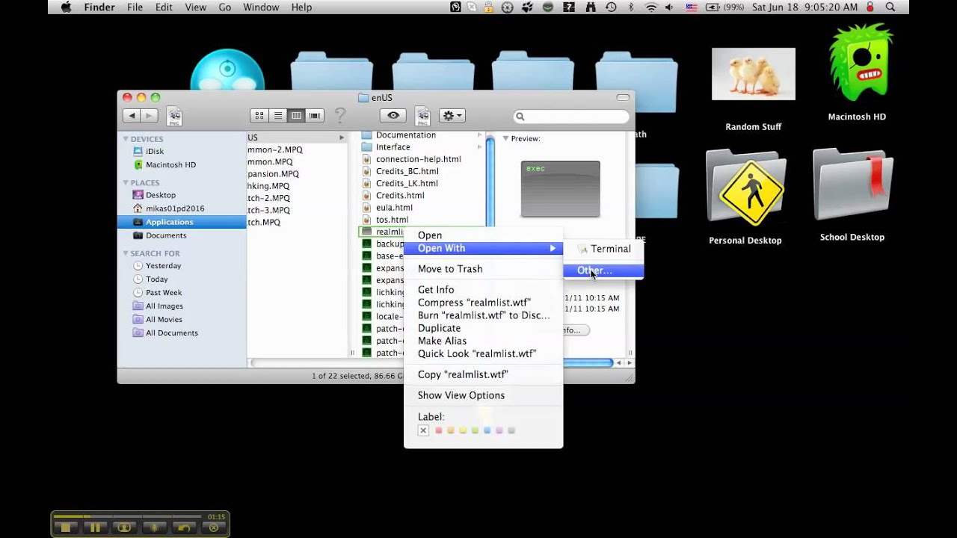The width and height of the screenshot is (957, 538).
Task: Expand the Documentation folder arrow
Action: 479,135
